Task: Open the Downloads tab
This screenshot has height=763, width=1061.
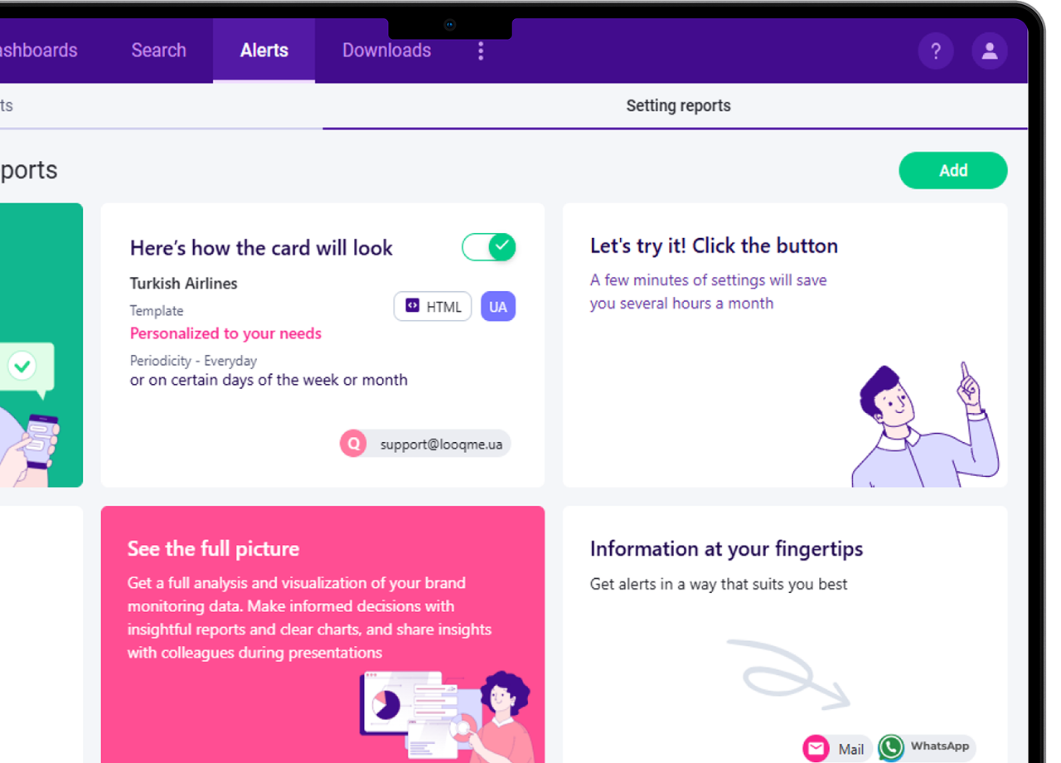Action: point(386,51)
